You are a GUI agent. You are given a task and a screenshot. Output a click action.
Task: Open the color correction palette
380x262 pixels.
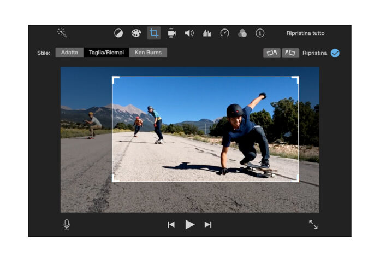[136, 33]
